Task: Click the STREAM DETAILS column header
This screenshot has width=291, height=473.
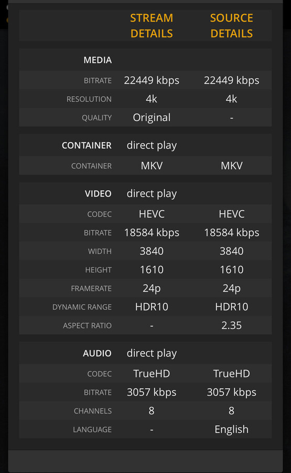Action: (x=152, y=26)
